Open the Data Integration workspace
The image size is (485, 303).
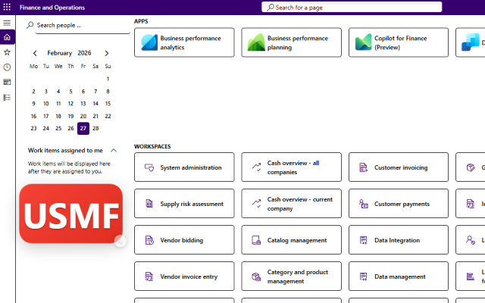399,240
